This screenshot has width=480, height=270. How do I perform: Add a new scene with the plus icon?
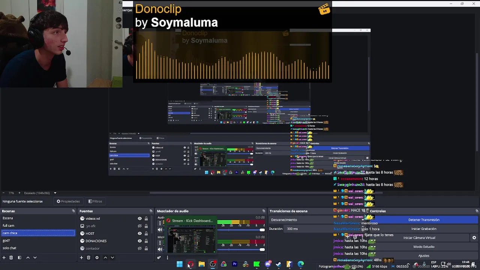[x=4, y=258]
